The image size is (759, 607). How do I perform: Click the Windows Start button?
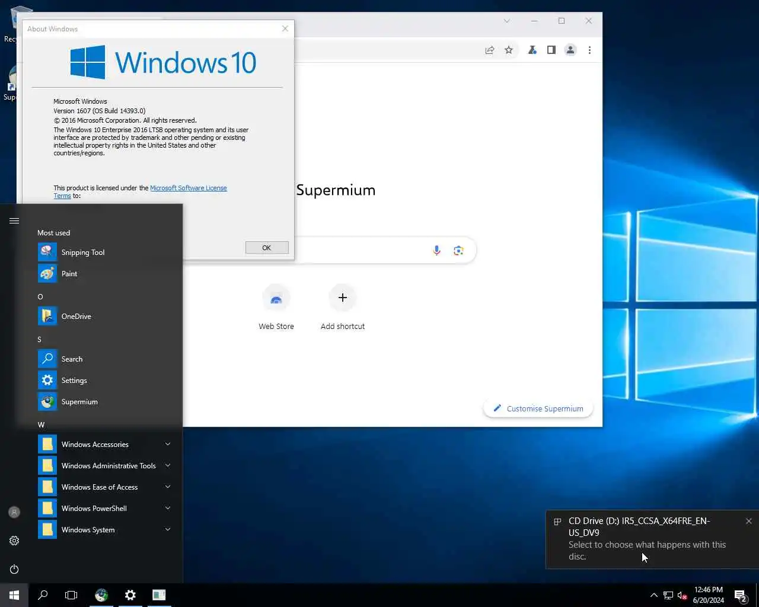[14, 595]
